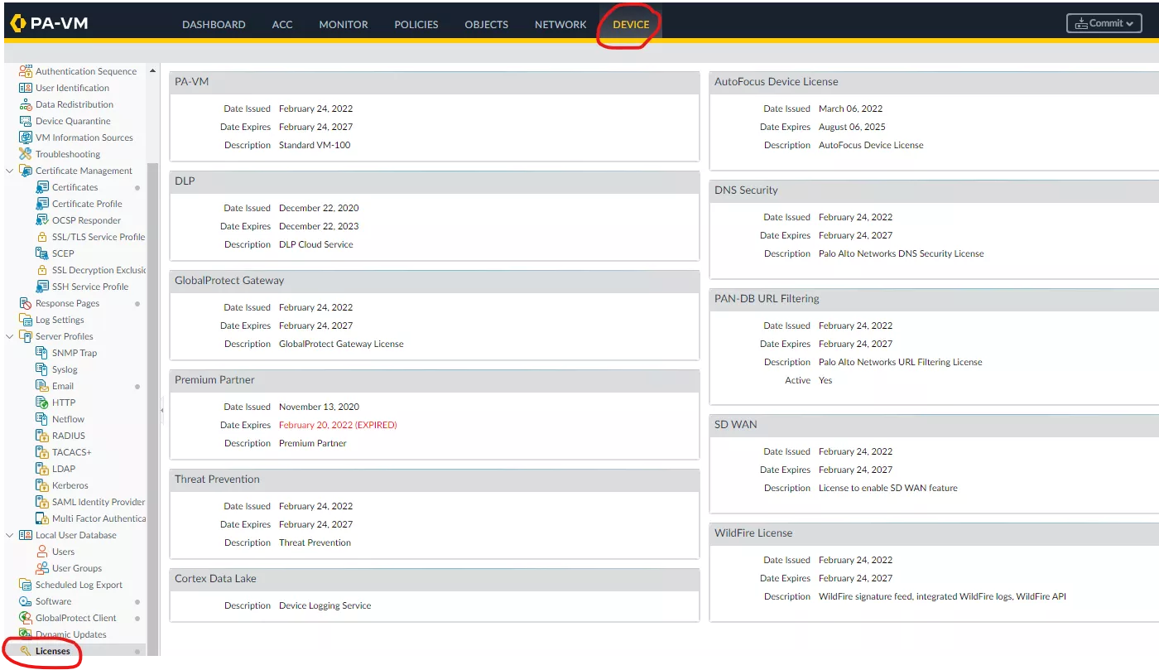
Task: Collapse the left sidebar using the handle
Action: point(162,410)
